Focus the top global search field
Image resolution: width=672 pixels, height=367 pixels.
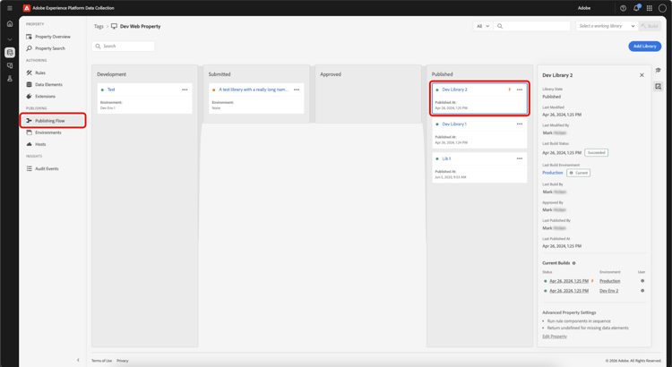(532, 26)
